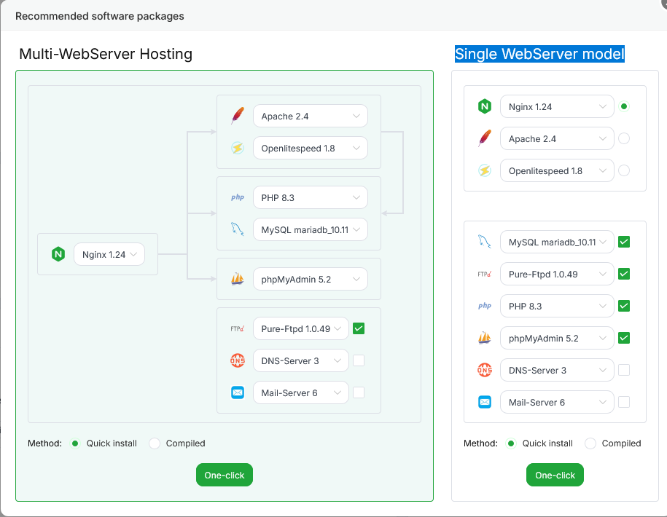
Task: Click One-click button under Single WebServer model
Action: tap(555, 475)
